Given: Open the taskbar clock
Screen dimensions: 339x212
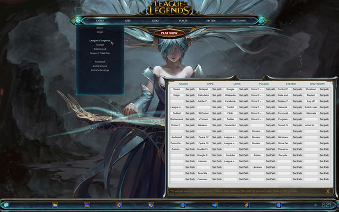Looking at the screenshot, I should coord(326,205).
